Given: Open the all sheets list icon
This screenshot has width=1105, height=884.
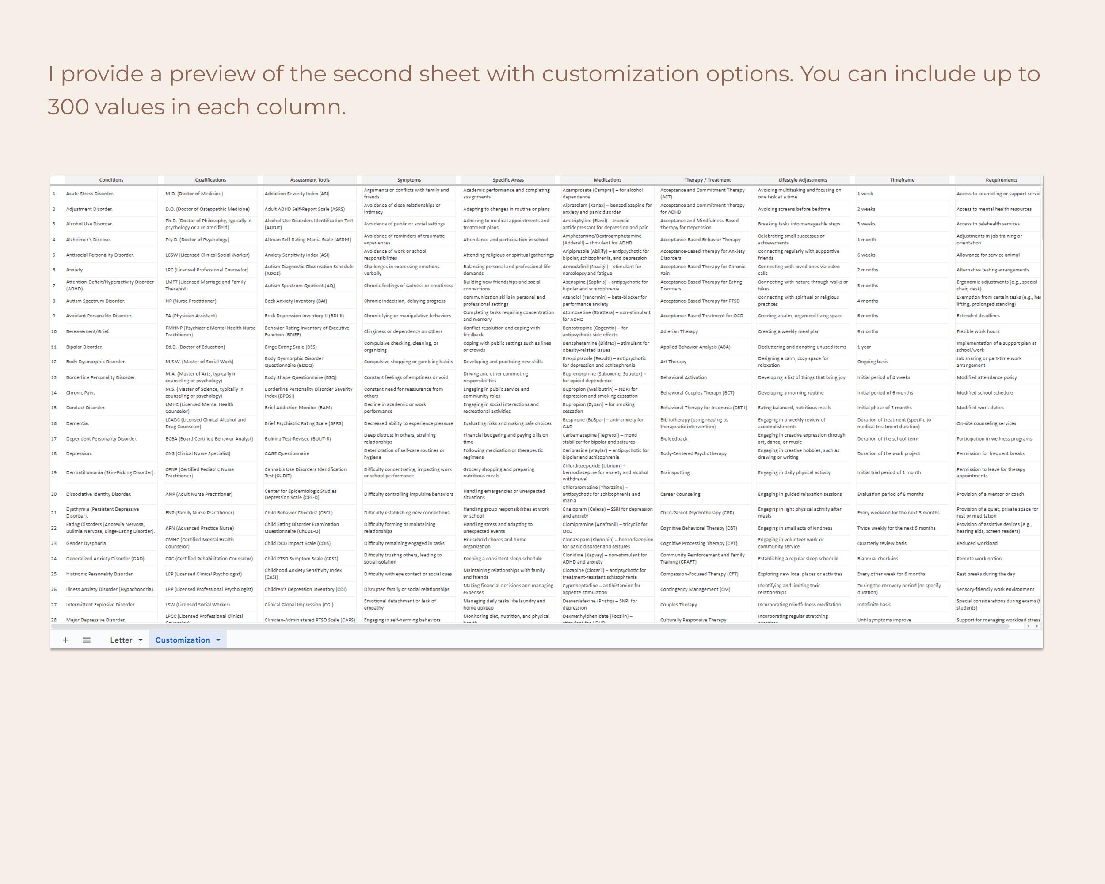Looking at the screenshot, I should [x=87, y=640].
